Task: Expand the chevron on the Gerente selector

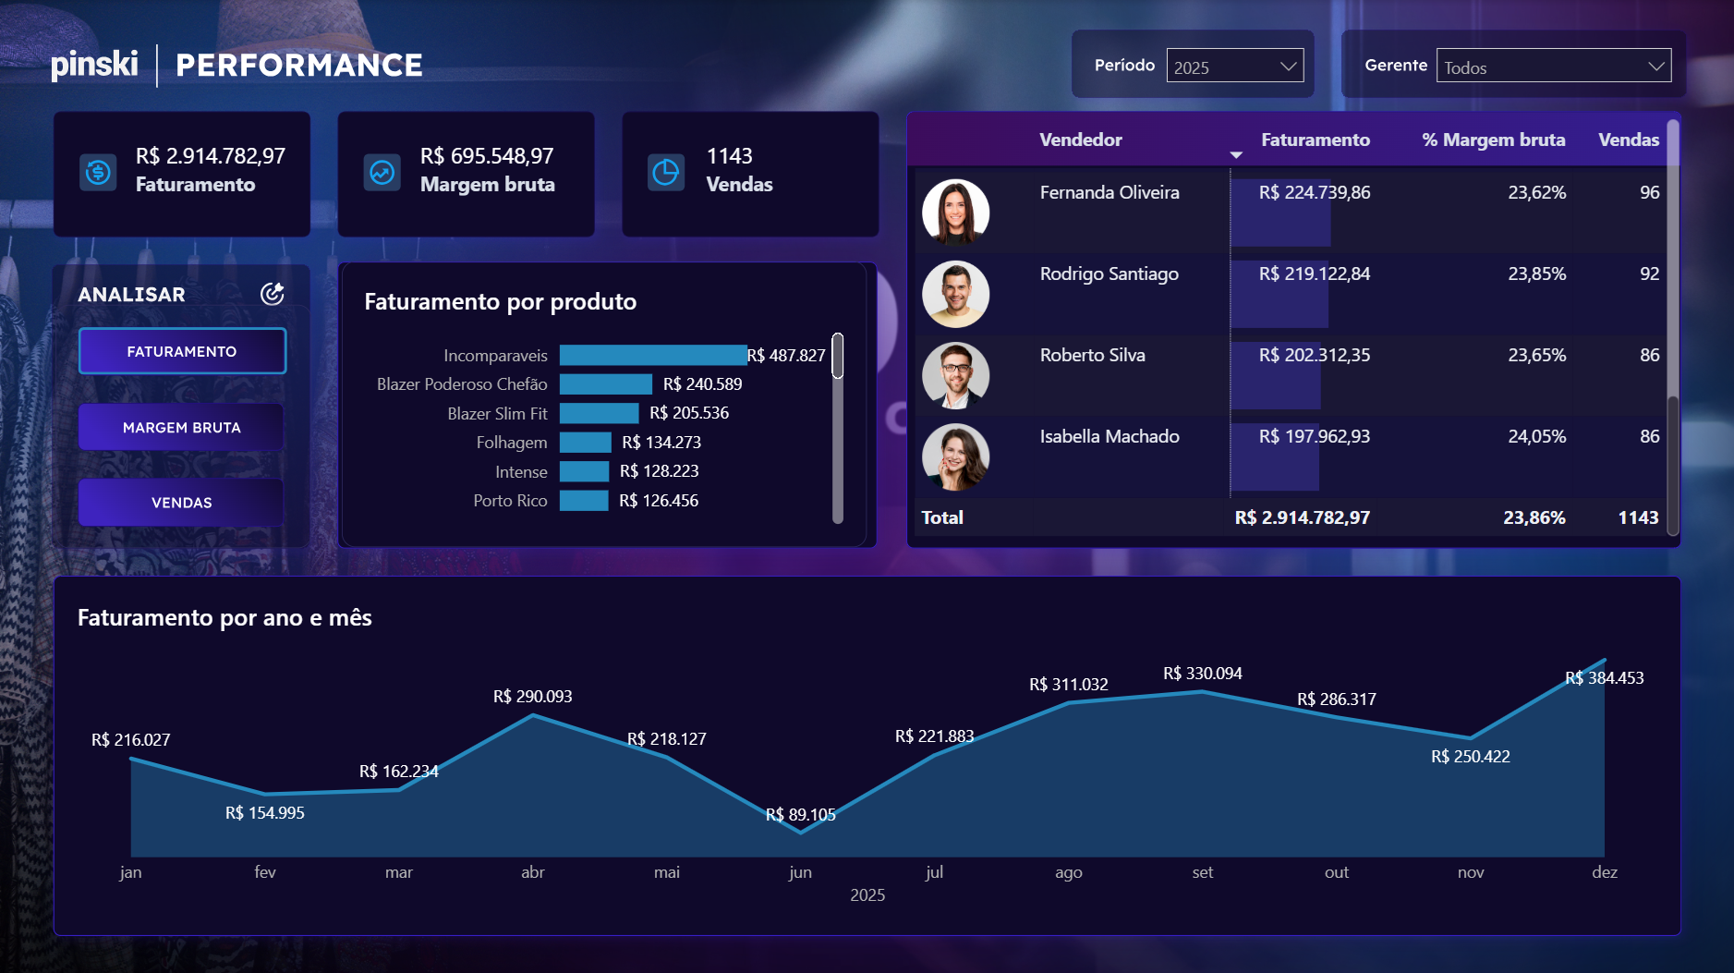Action: click(x=1655, y=67)
